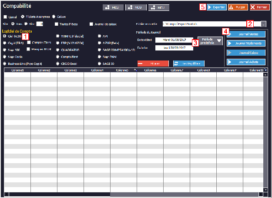Screen dimensions: 272x198
Task: Select the QUADRATUS accounting software
Action: click(58, 50)
